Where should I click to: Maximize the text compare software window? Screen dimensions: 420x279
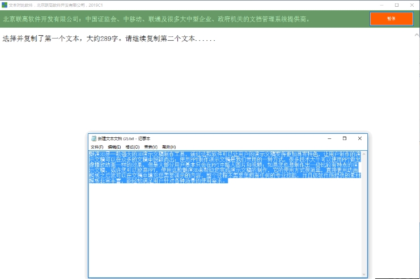coord(396,5)
